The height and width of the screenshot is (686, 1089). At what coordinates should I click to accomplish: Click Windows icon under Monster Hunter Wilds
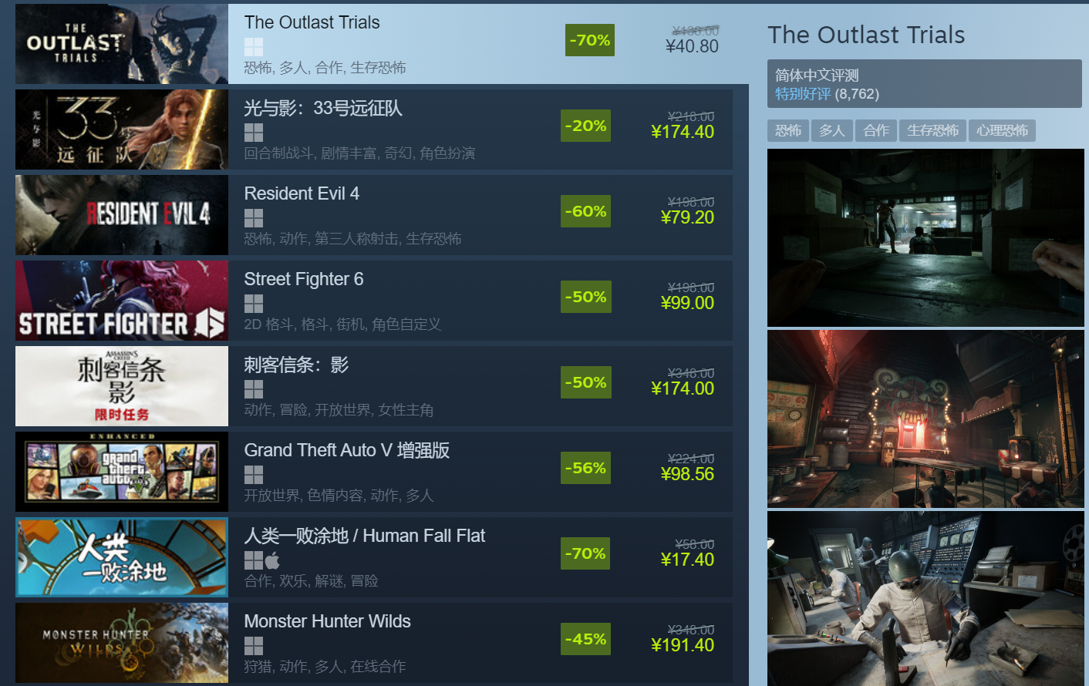click(x=254, y=646)
